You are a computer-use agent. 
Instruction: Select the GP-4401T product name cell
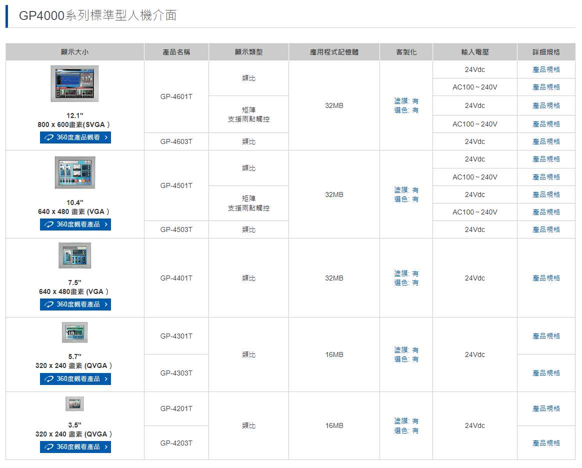tap(176, 278)
